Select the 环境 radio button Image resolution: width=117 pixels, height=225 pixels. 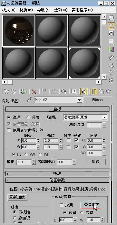click(x=28, y=118)
